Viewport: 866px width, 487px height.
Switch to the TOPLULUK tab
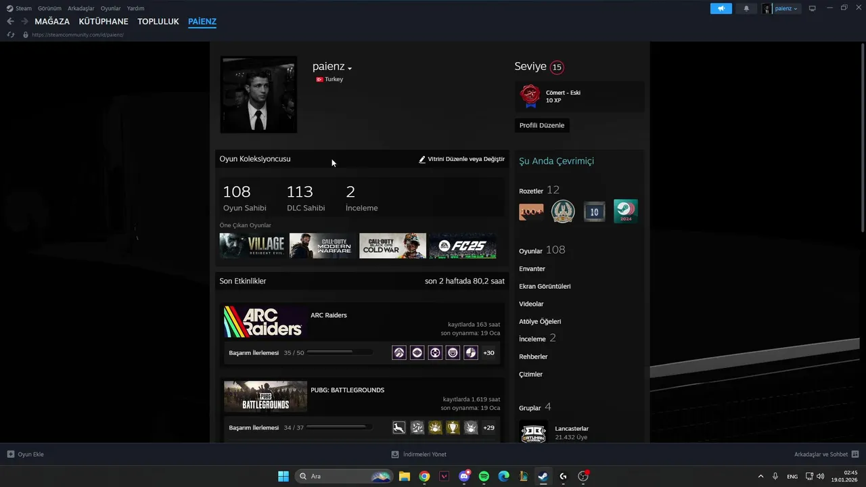point(158,22)
